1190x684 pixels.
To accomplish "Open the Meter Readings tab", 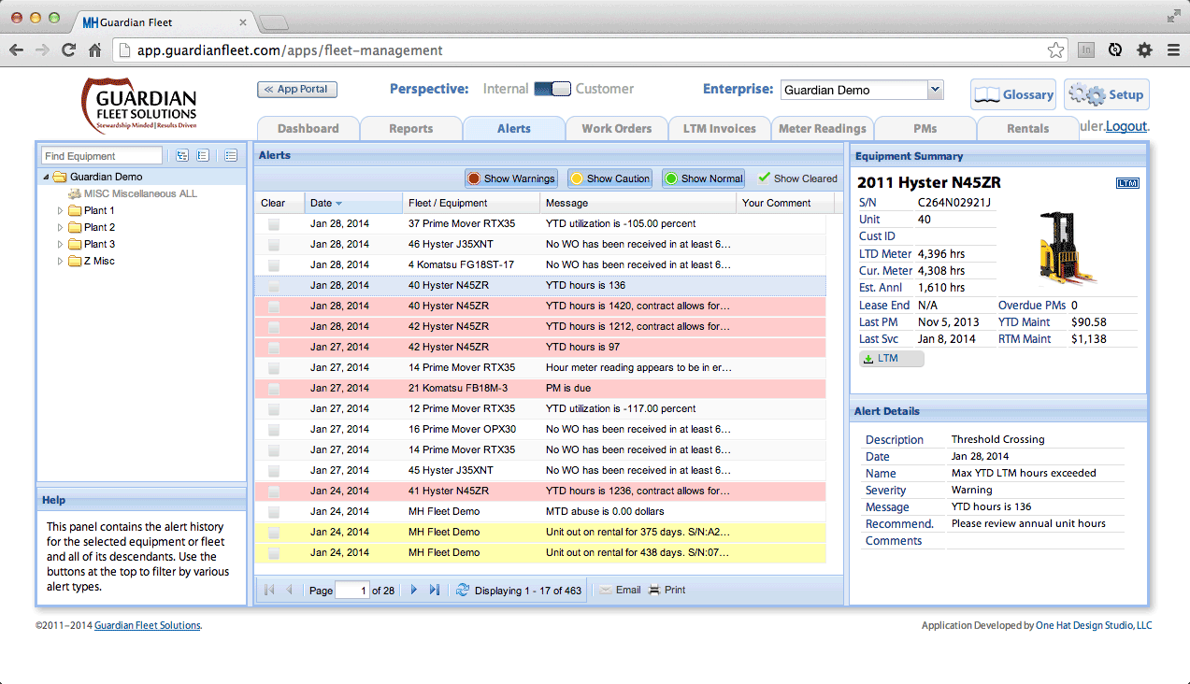I will [x=823, y=128].
